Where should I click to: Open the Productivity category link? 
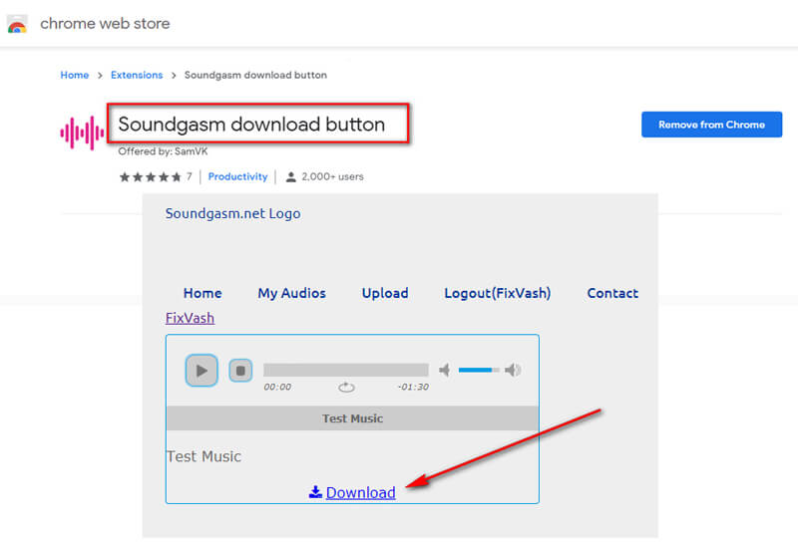point(237,177)
